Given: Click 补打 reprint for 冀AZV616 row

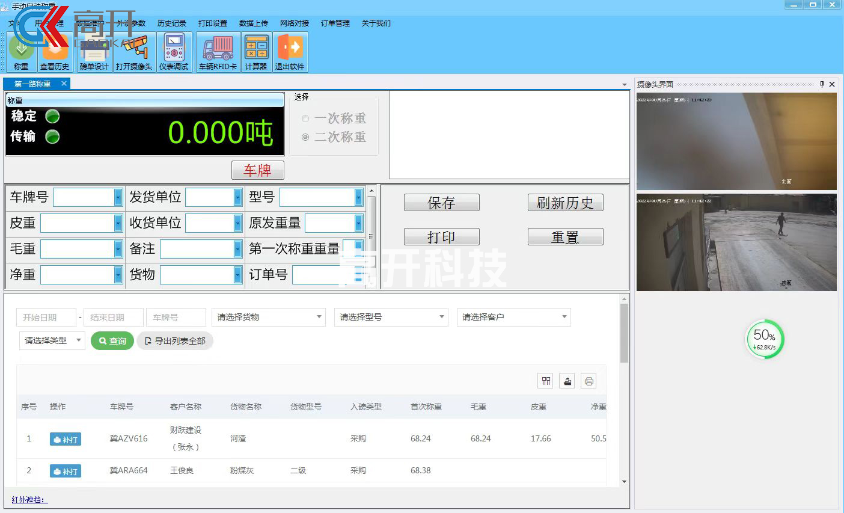Looking at the screenshot, I should click(x=66, y=440).
